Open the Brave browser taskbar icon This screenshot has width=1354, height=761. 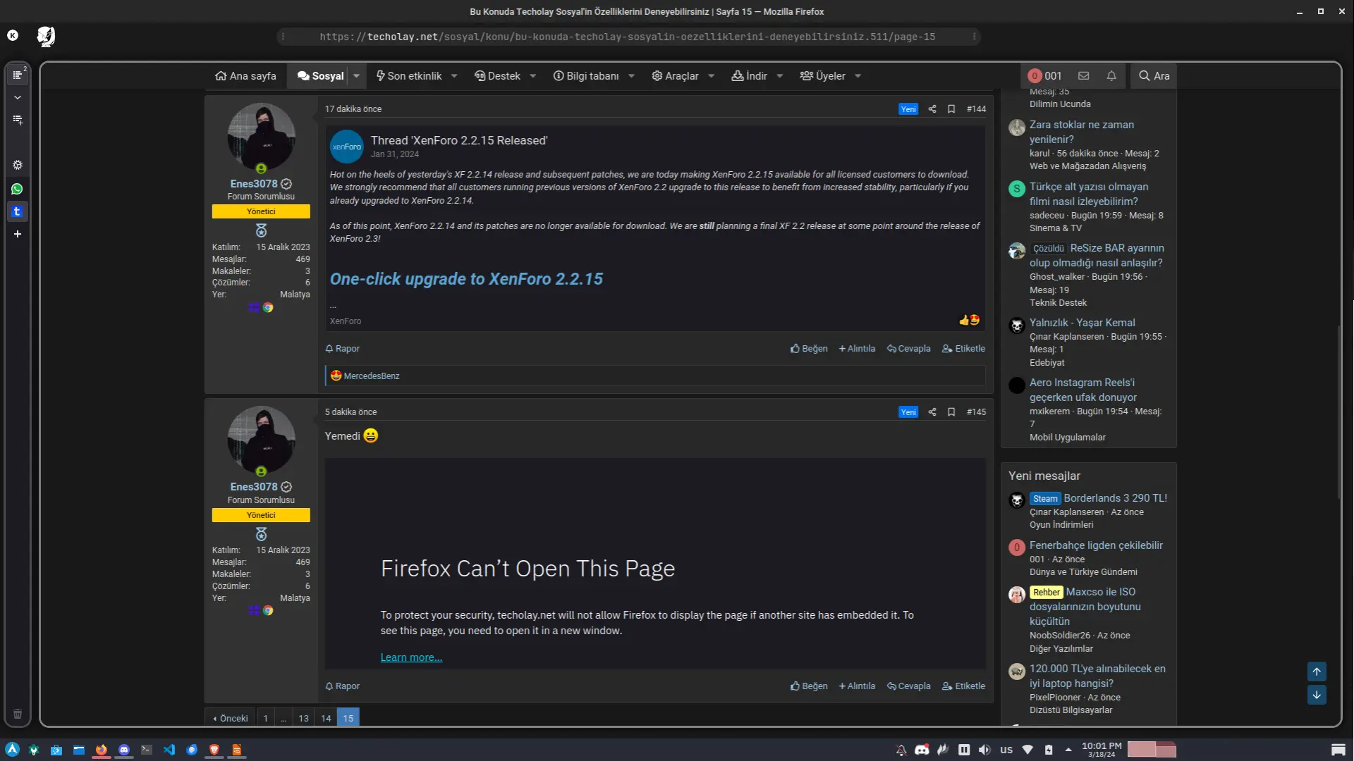214,750
